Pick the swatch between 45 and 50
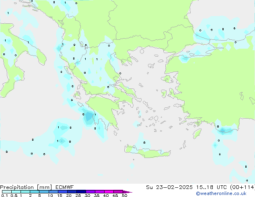 click(118, 192)
